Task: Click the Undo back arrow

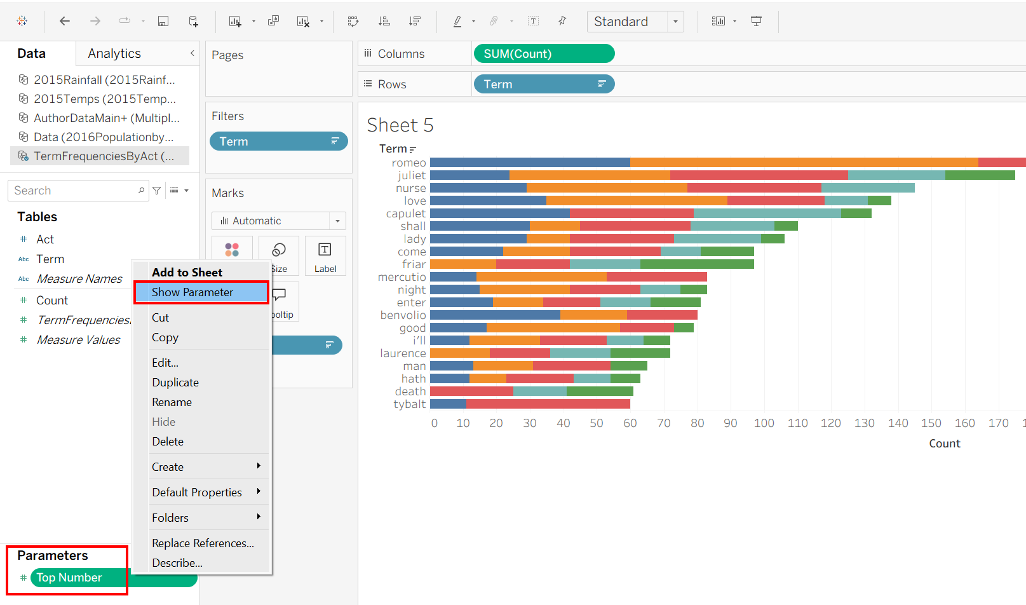Action: point(65,21)
